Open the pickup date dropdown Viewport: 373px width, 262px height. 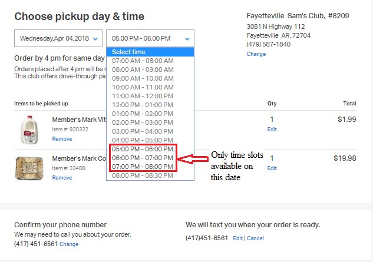point(58,39)
